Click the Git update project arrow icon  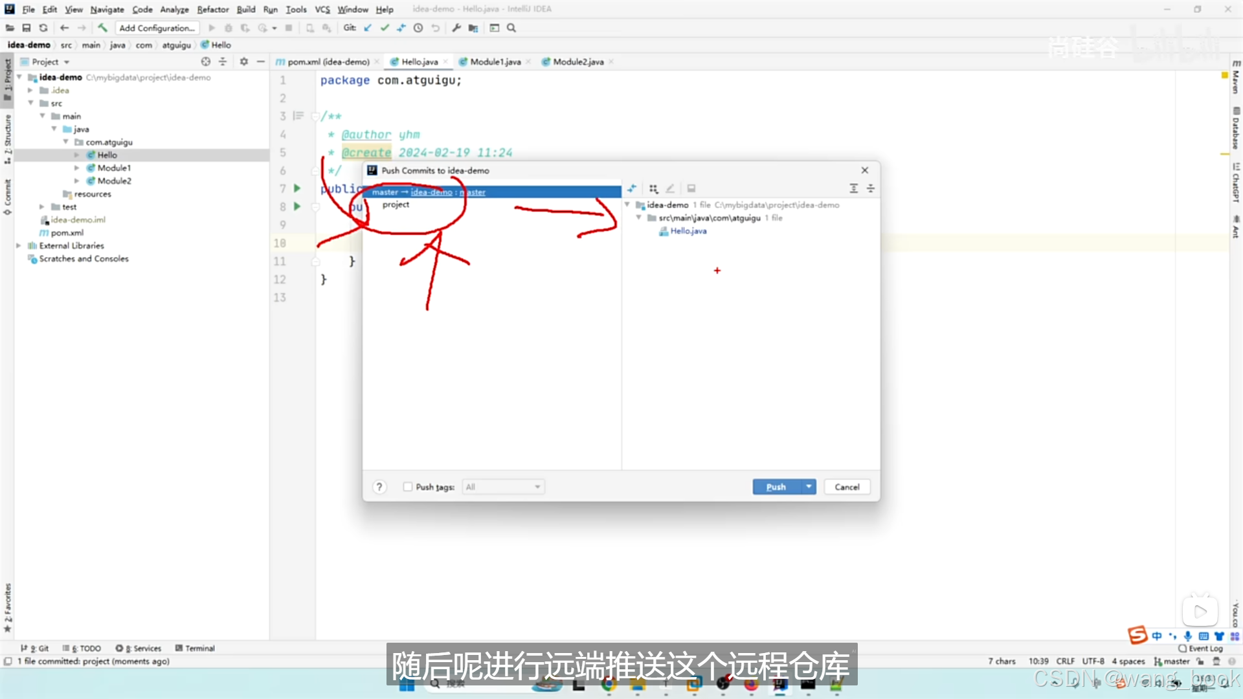[x=368, y=28]
